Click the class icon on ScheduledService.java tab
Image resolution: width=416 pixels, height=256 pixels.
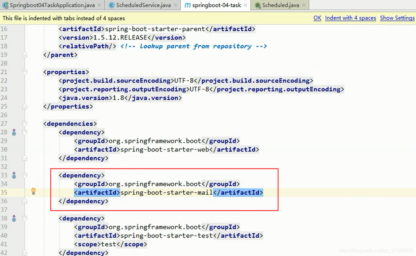click(x=112, y=5)
